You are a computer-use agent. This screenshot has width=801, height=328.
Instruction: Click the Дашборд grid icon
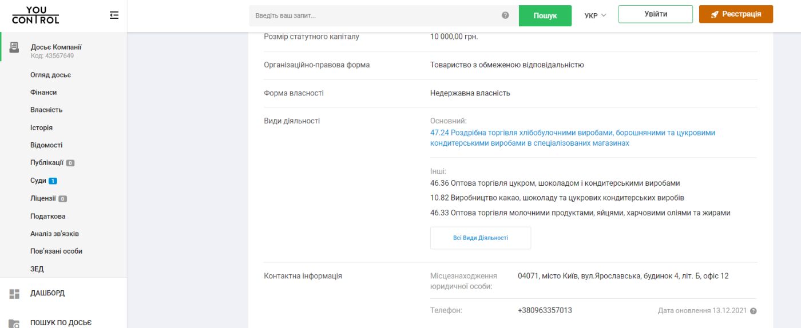coord(14,294)
